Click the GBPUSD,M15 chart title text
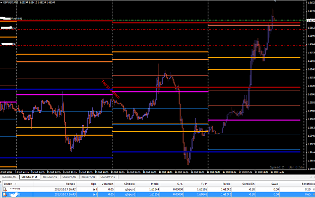Viewport: 315px width, 198px height. click(x=11, y=3)
